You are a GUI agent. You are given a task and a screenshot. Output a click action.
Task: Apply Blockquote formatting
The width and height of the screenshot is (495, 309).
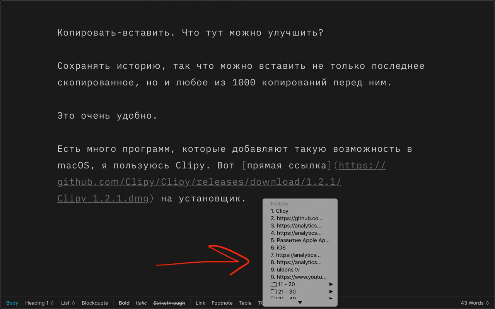[x=95, y=303]
